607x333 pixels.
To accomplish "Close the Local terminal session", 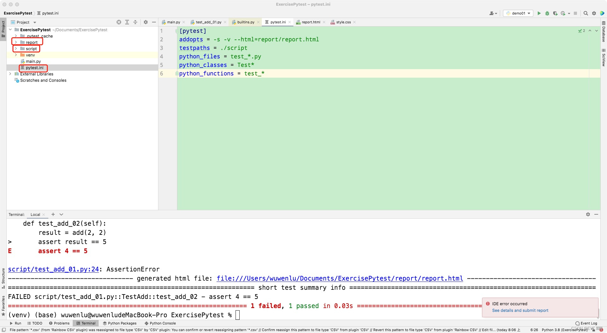I will 44,215.
